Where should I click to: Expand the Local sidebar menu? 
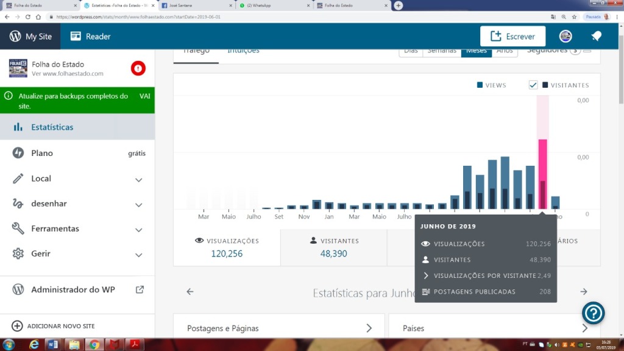138,179
